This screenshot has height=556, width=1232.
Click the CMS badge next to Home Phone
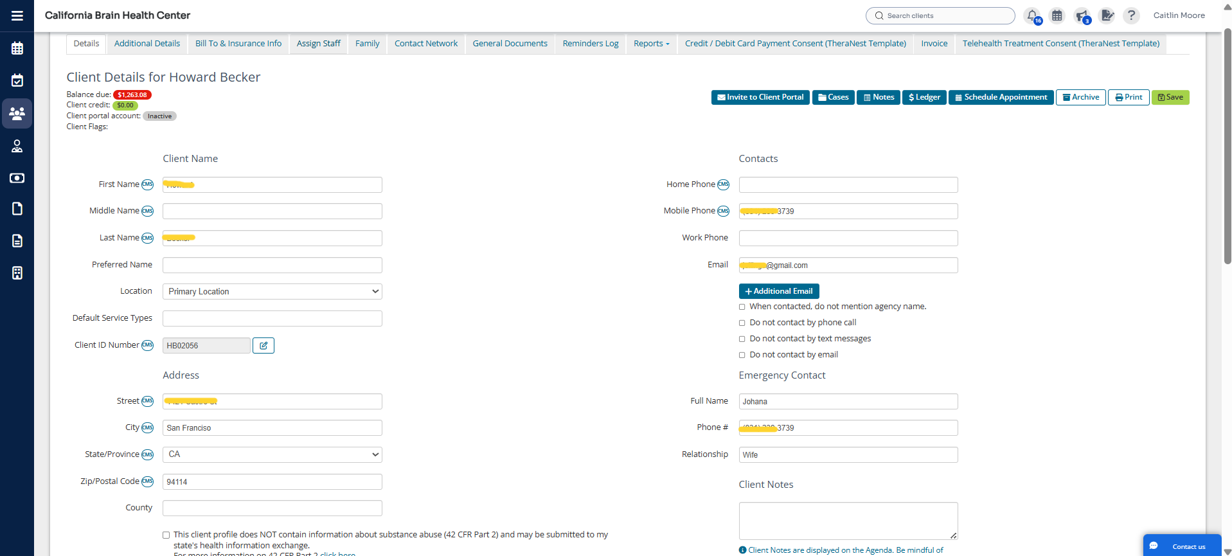724,184
